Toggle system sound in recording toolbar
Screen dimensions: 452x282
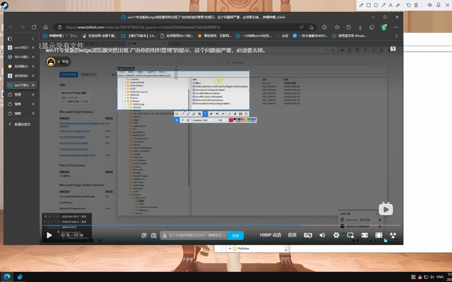pyautogui.click(x=429, y=5)
